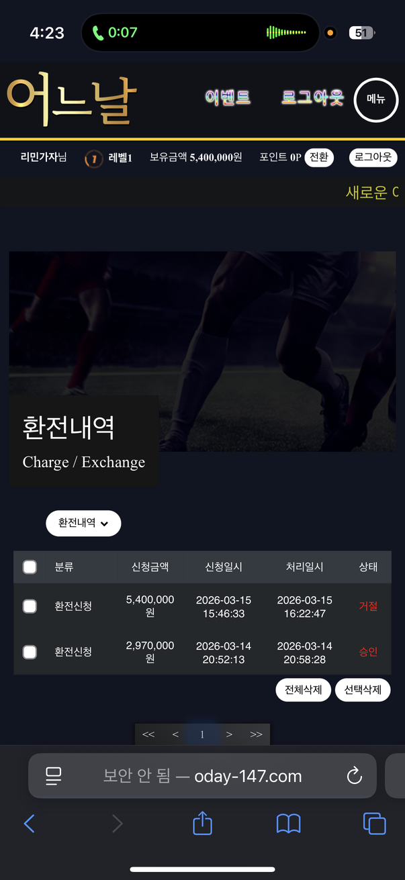Toggle the select-all checkbox in table header
405x880 pixels.
tap(30, 567)
